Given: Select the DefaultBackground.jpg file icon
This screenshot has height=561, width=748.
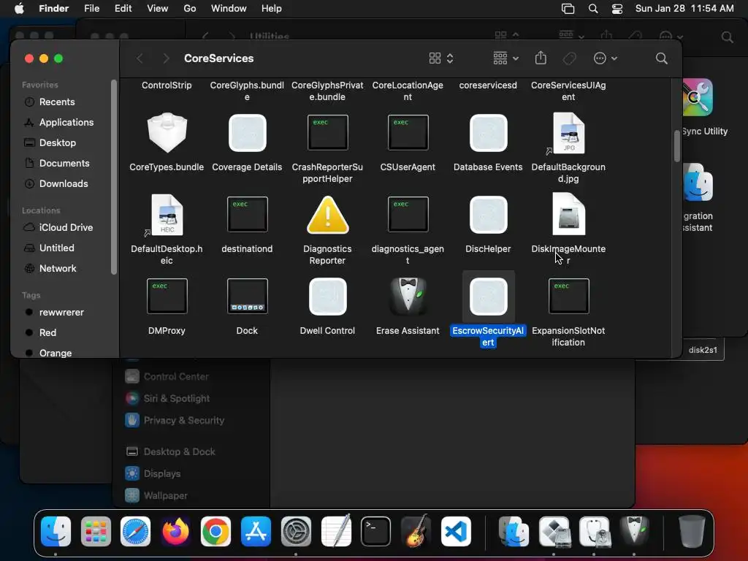Looking at the screenshot, I should tap(568, 133).
